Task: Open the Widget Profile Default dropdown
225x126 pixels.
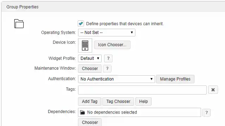Action: (x=90, y=58)
